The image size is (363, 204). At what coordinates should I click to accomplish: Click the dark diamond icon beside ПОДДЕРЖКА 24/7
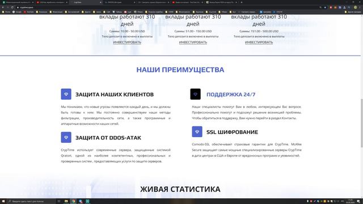(195, 94)
